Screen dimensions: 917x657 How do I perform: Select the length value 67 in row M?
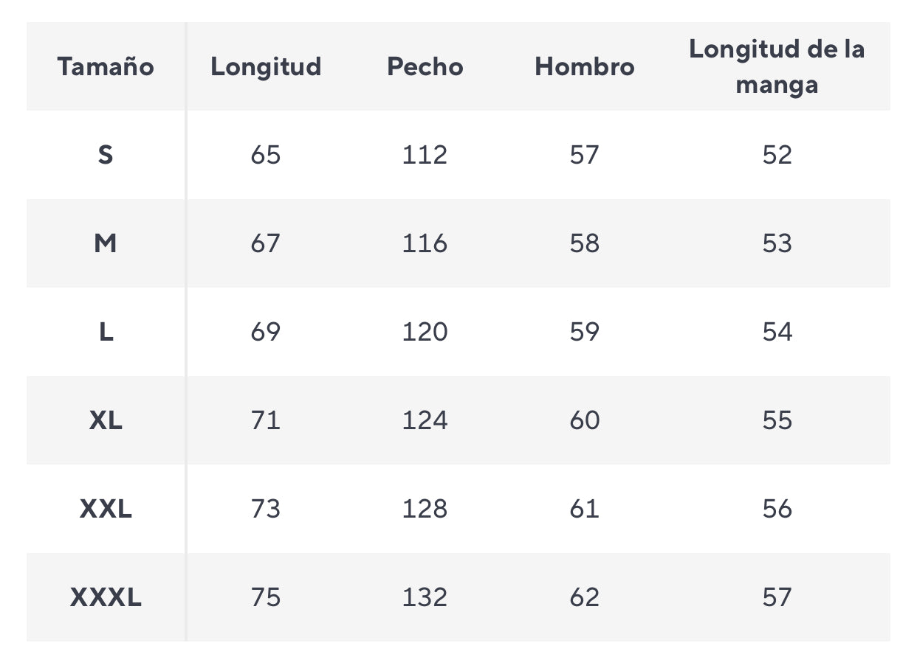[266, 243]
